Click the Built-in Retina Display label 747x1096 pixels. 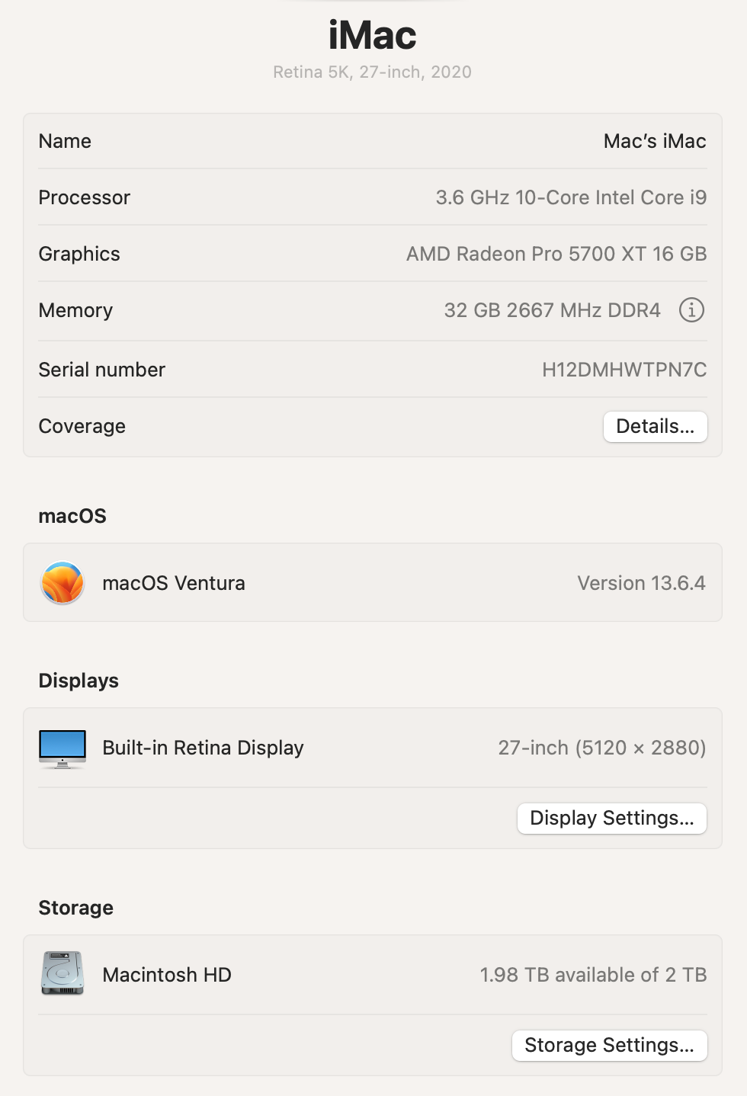point(203,748)
